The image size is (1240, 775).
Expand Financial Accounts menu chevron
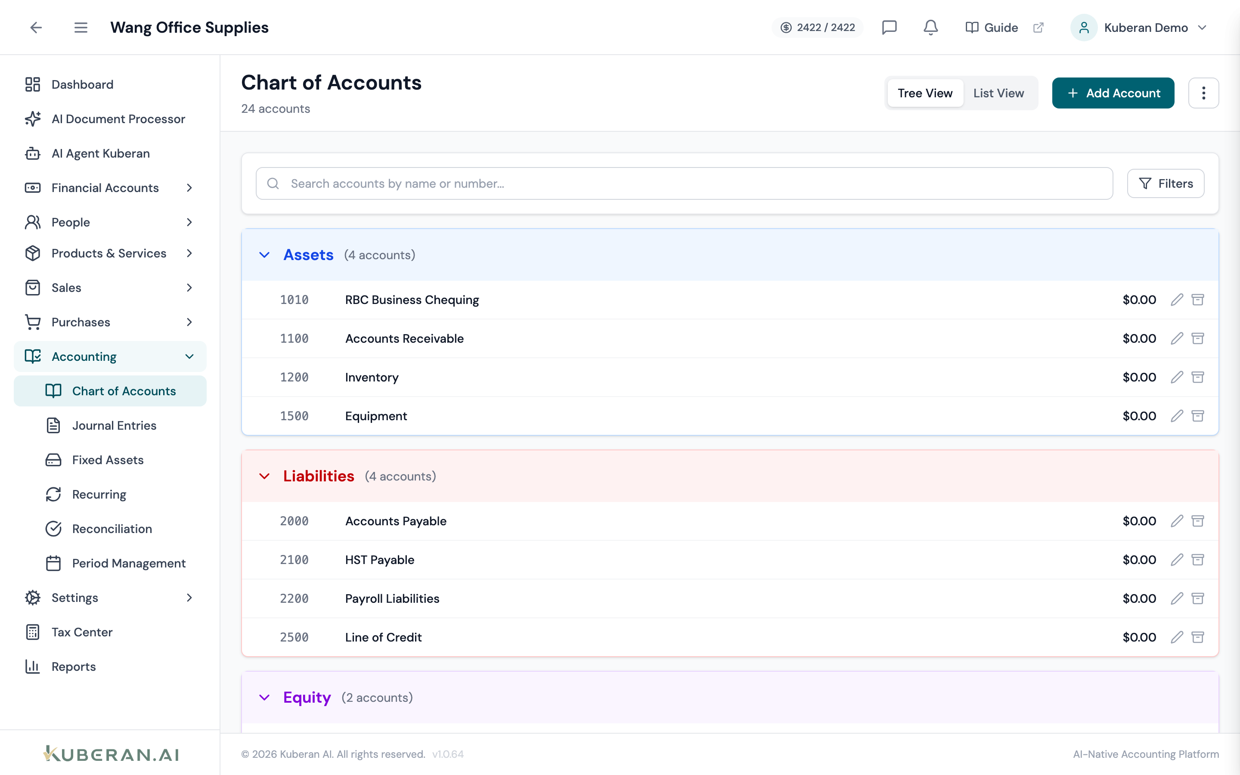[x=189, y=188]
